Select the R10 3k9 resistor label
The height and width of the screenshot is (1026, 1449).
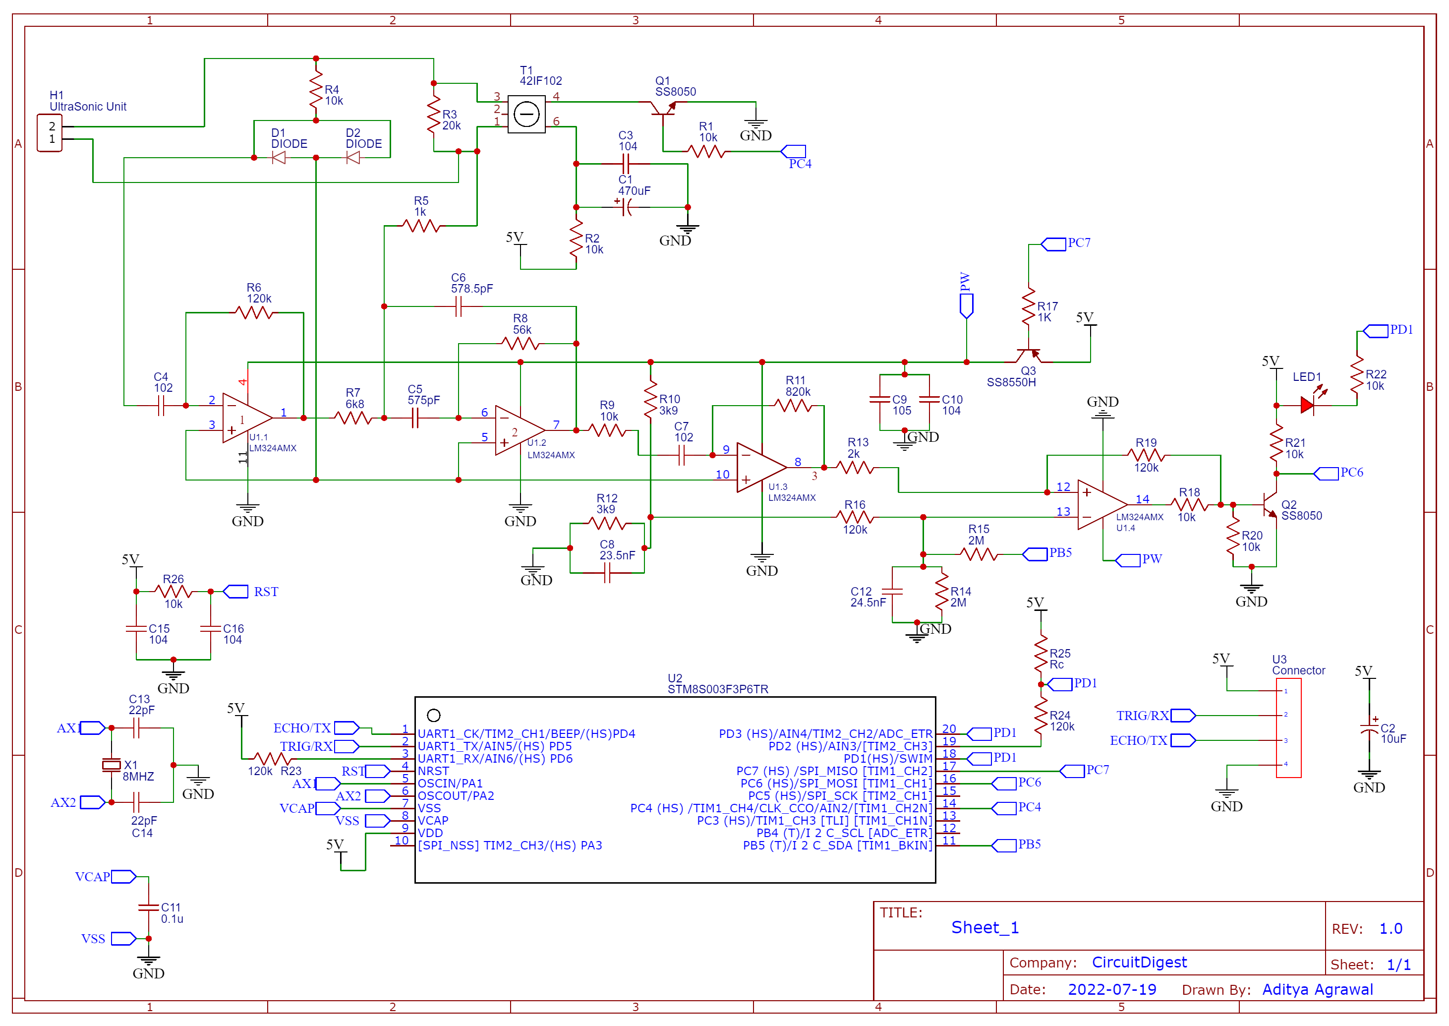tap(669, 405)
